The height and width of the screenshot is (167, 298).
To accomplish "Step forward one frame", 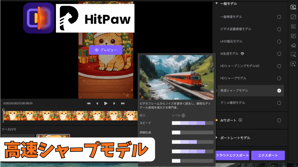I will pos(114,104).
